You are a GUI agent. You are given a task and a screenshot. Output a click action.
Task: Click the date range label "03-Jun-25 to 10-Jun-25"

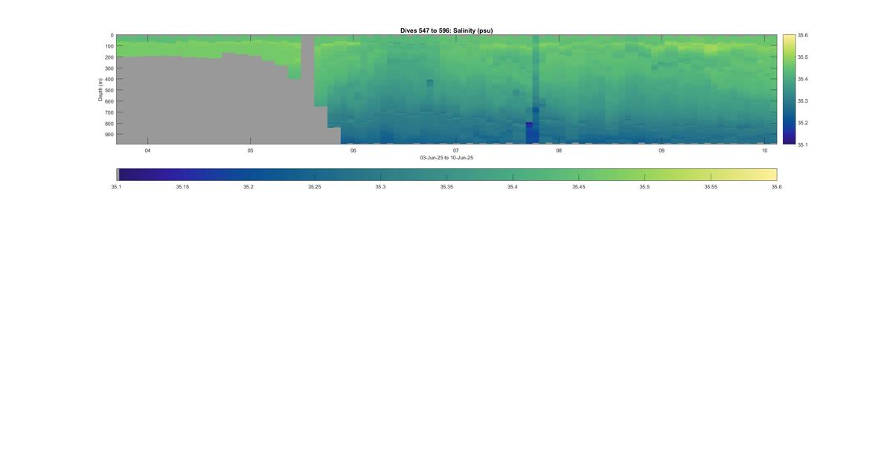point(446,158)
